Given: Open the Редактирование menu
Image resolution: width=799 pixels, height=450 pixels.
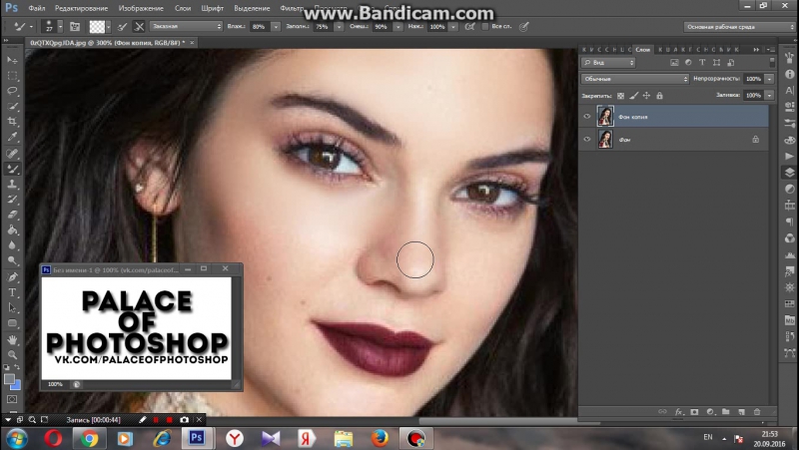Looking at the screenshot, I should (82, 8).
